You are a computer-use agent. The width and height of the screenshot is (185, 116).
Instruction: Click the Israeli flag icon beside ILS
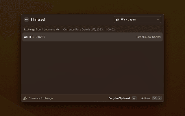coord(26,37)
